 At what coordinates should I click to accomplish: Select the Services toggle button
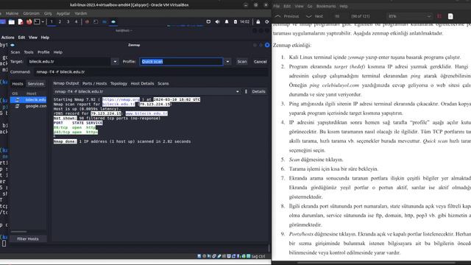pos(36,84)
